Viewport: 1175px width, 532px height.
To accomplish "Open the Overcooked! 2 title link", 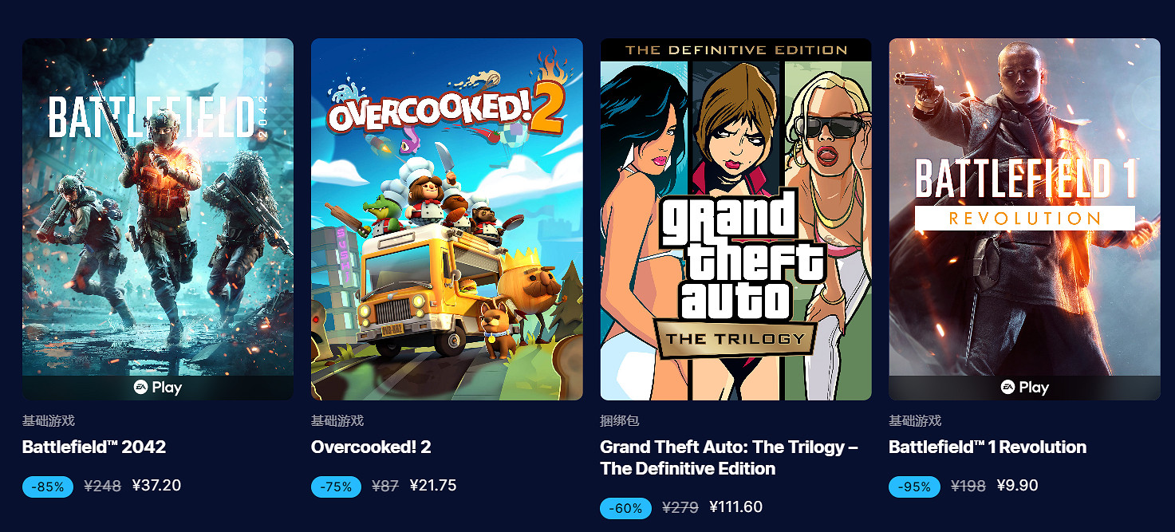I will tap(371, 447).
